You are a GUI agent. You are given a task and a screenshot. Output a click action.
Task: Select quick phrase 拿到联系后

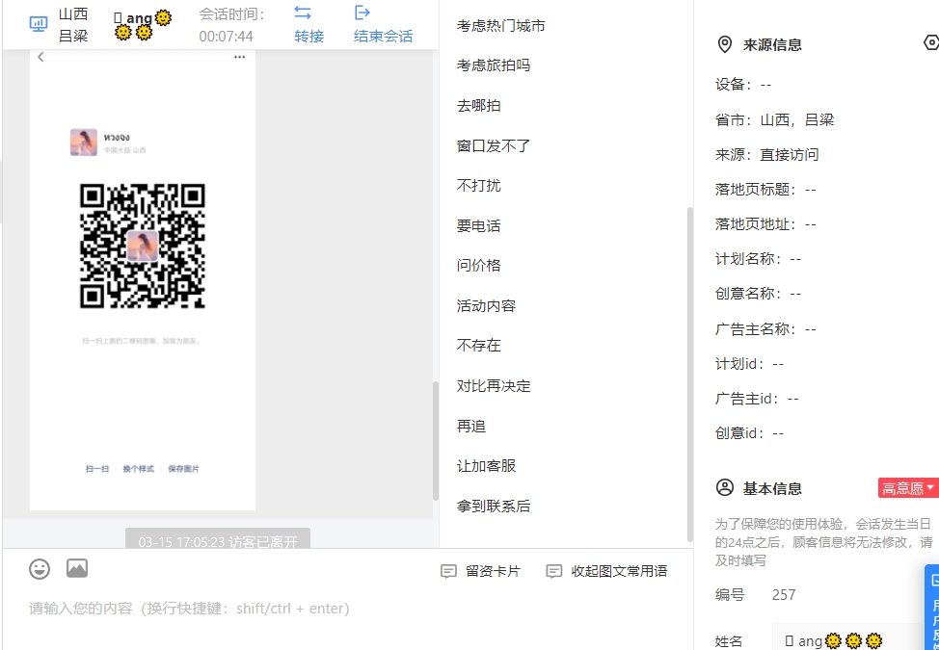pyautogui.click(x=494, y=506)
